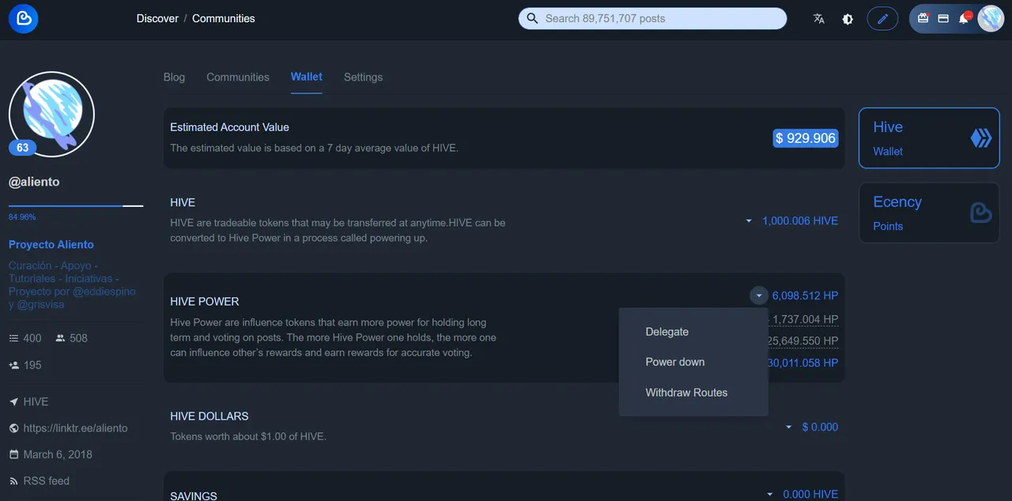The image size is (1012, 501).
Task: Click the pencil write-post button
Action: click(x=882, y=19)
